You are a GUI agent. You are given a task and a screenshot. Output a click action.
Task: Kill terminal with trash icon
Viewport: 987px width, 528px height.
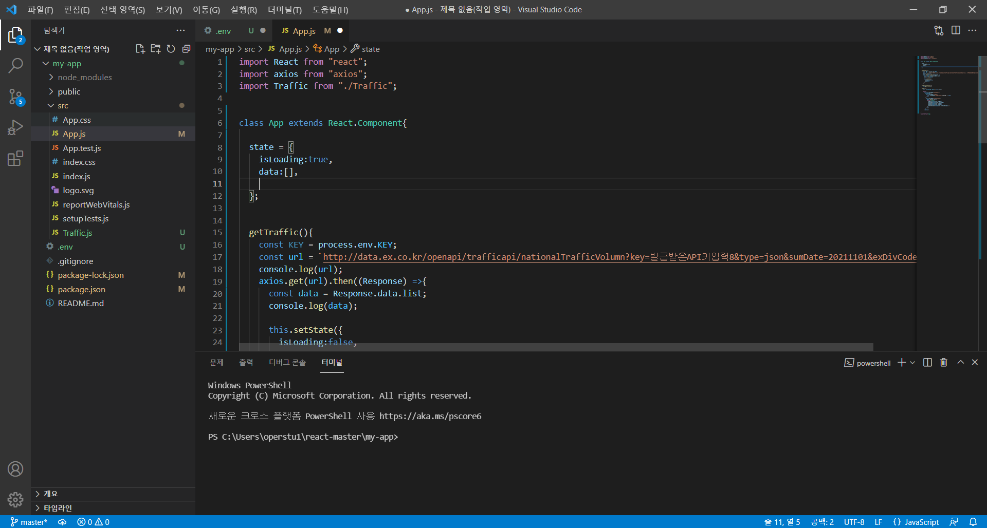pyautogui.click(x=944, y=363)
